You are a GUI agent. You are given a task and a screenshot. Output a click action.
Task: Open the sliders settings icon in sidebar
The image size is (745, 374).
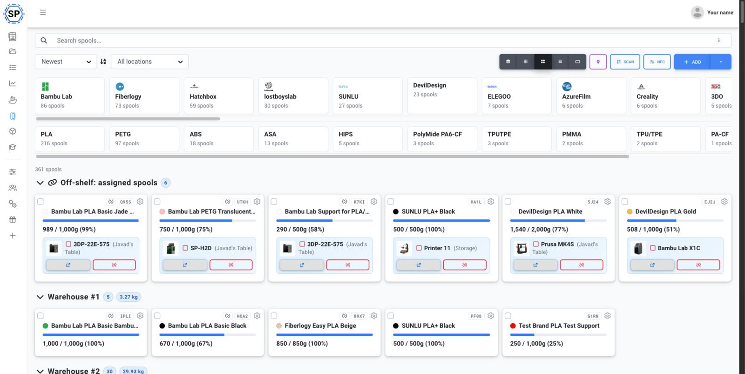(x=13, y=172)
